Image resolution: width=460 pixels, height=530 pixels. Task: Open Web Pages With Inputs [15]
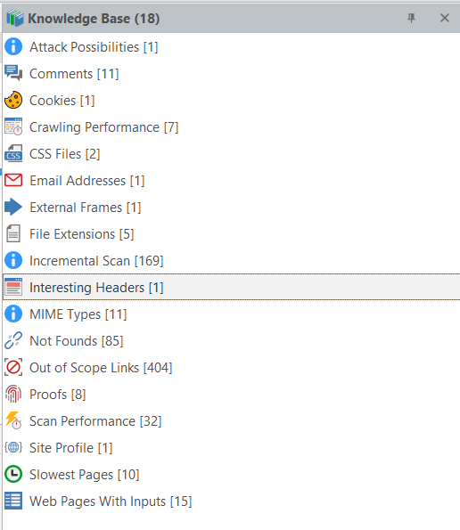(232, 501)
